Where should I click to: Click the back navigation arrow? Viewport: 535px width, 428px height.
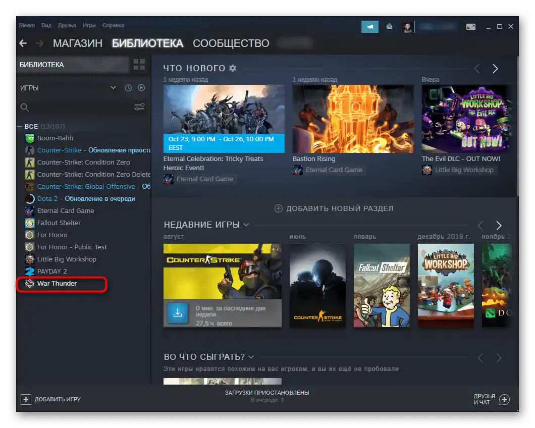point(23,43)
